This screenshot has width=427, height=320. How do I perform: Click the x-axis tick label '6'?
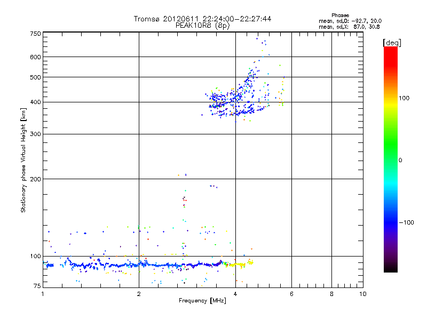[291, 294]
